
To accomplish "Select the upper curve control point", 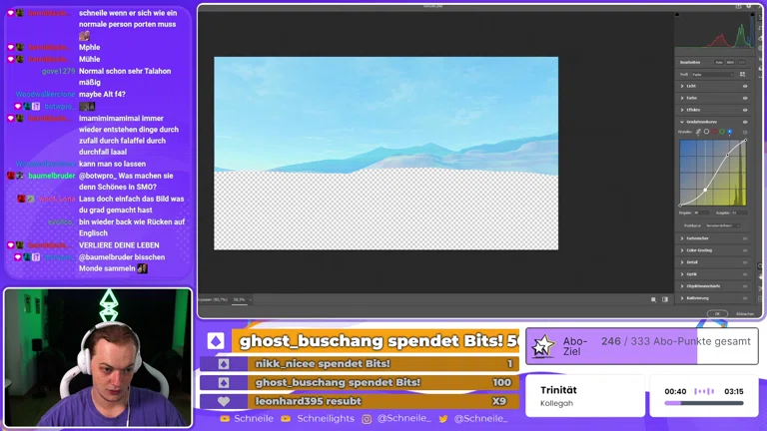I will click(727, 155).
